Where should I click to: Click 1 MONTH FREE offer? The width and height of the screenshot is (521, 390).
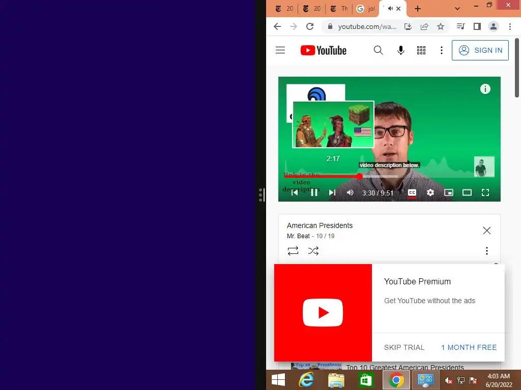[469, 347]
